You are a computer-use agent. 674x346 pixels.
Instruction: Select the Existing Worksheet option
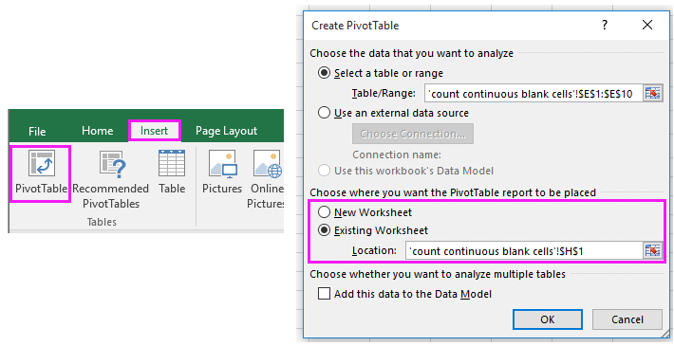pos(373,230)
